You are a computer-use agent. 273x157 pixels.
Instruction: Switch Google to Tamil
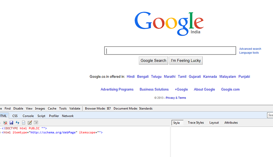[x=182, y=77]
